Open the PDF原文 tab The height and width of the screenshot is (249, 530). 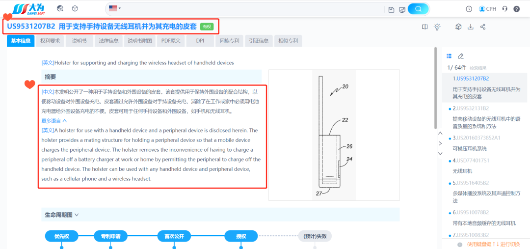171,41
